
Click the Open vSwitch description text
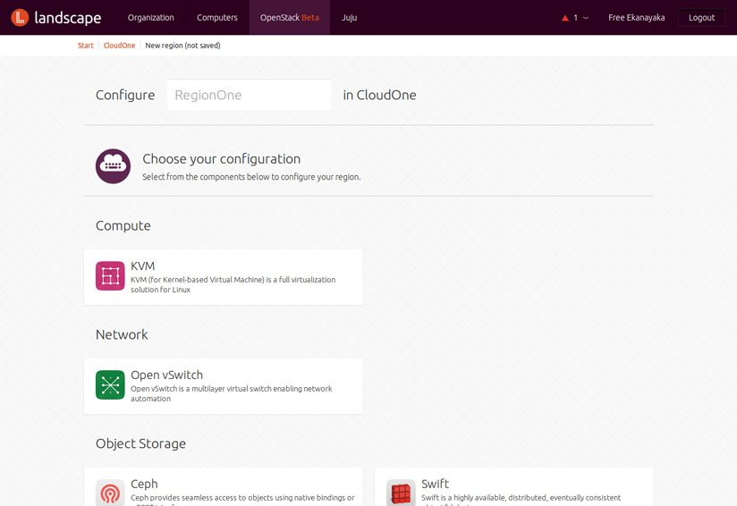pyautogui.click(x=232, y=393)
